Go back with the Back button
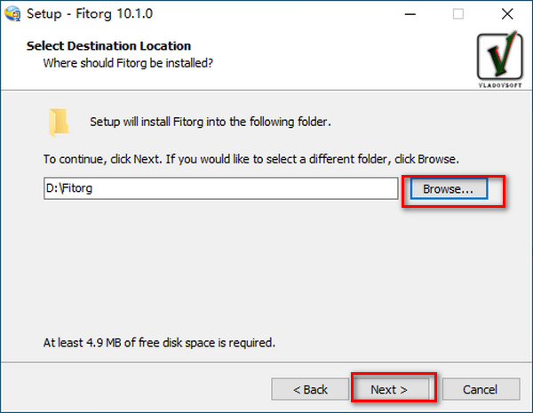Screen dimensions: 533x413 310,389
